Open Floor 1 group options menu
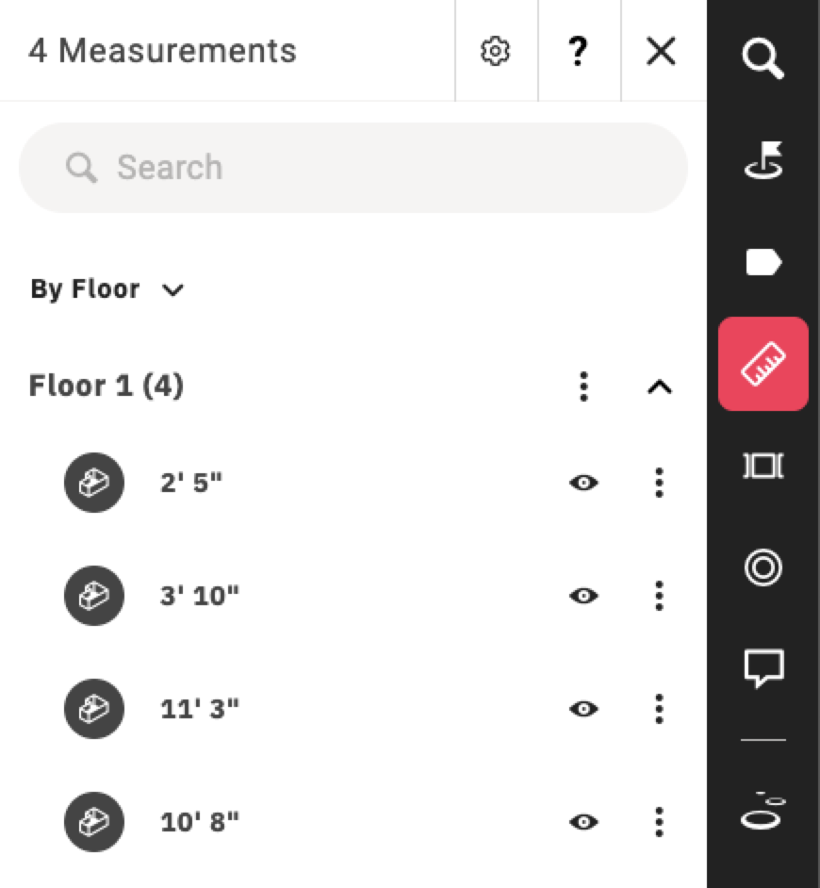Screen dimensions: 820x888 583,386
